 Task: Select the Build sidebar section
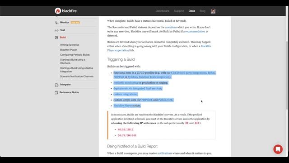[x=63, y=37]
